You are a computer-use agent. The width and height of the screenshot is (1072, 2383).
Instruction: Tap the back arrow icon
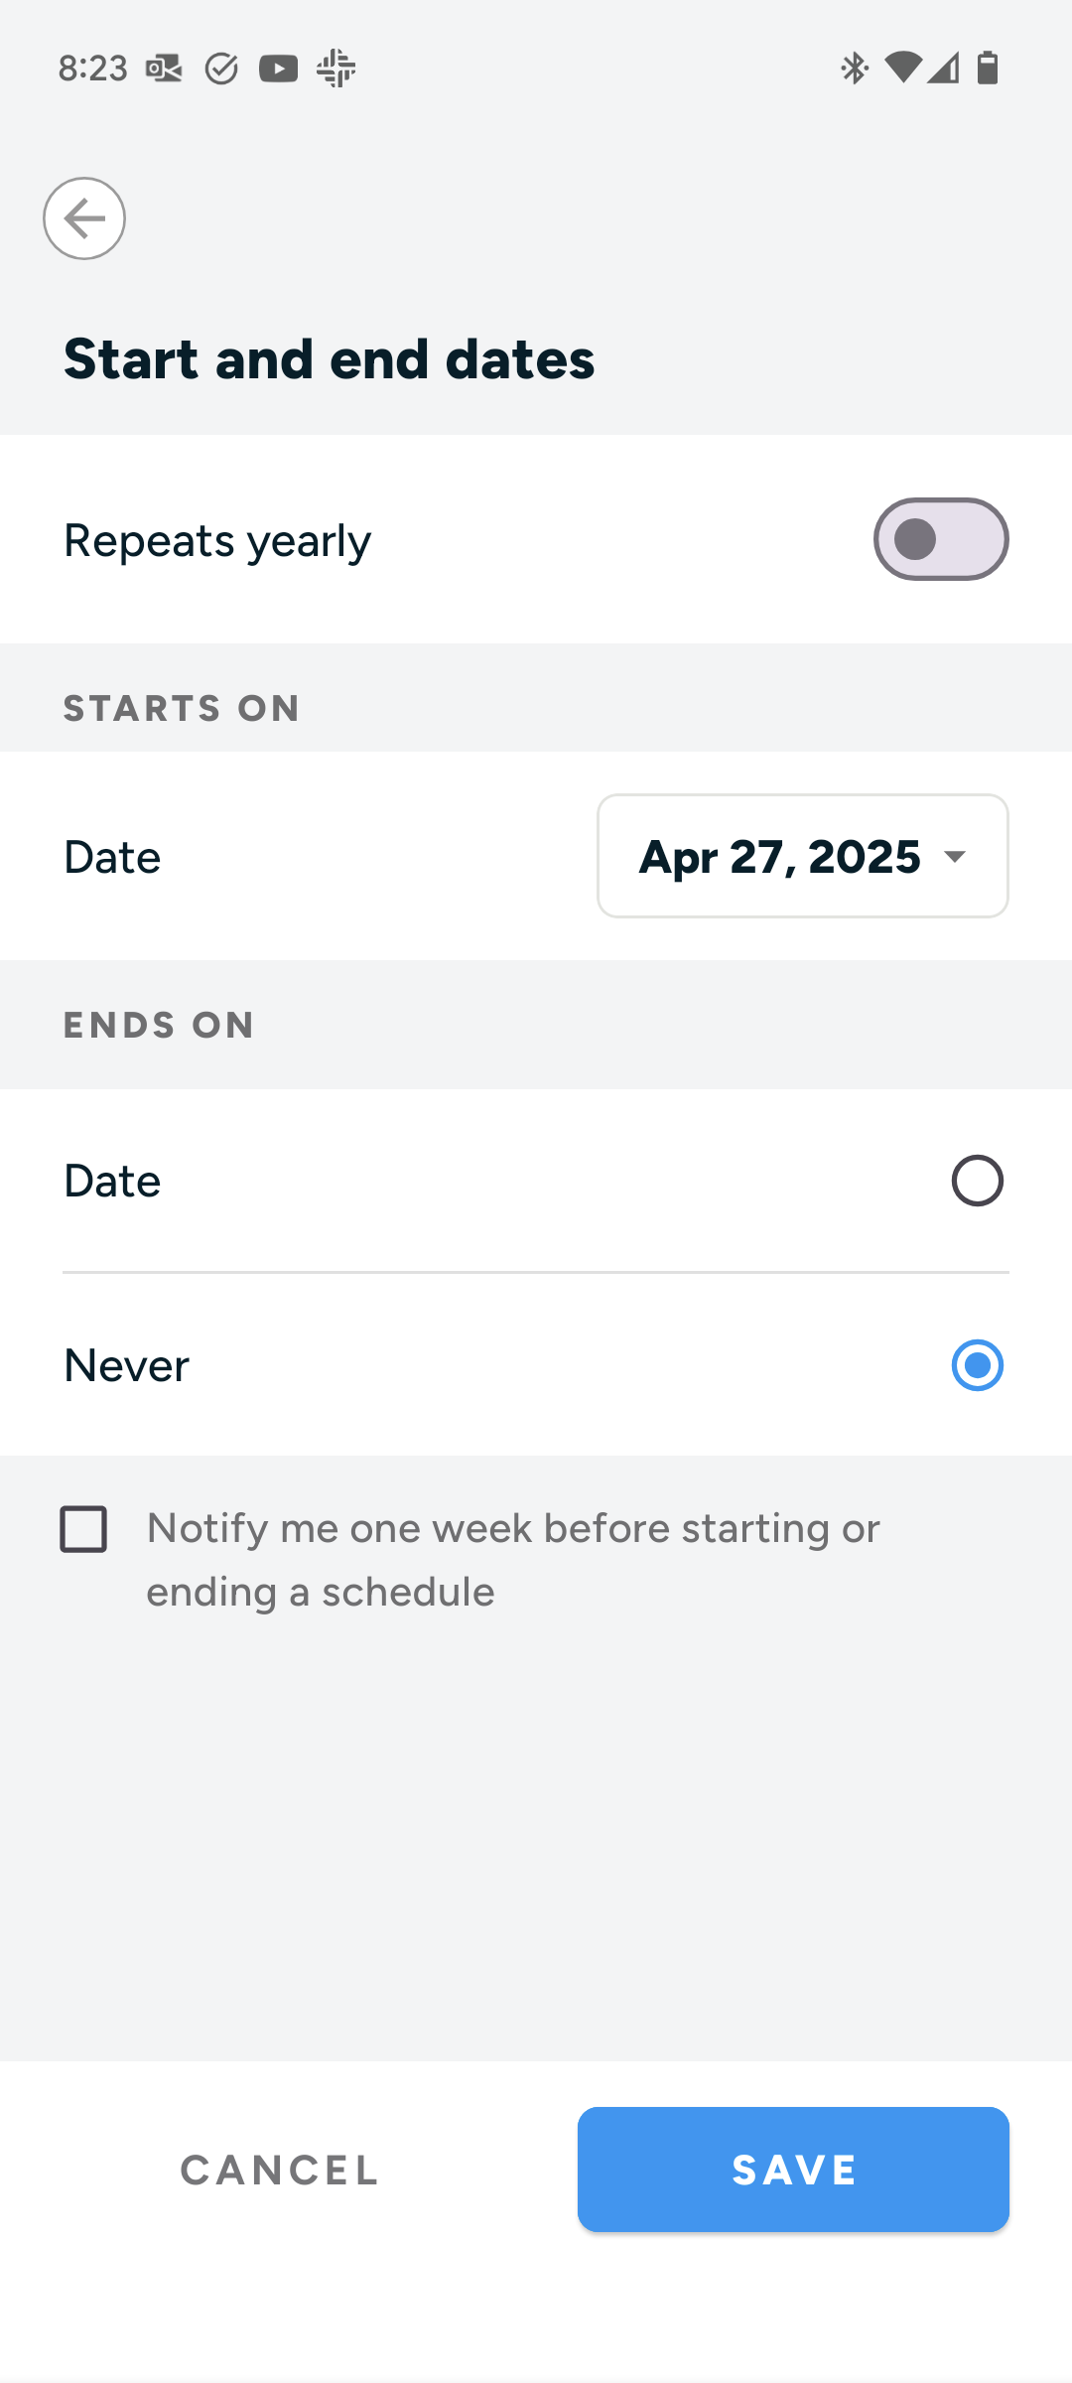pyautogui.click(x=84, y=218)
